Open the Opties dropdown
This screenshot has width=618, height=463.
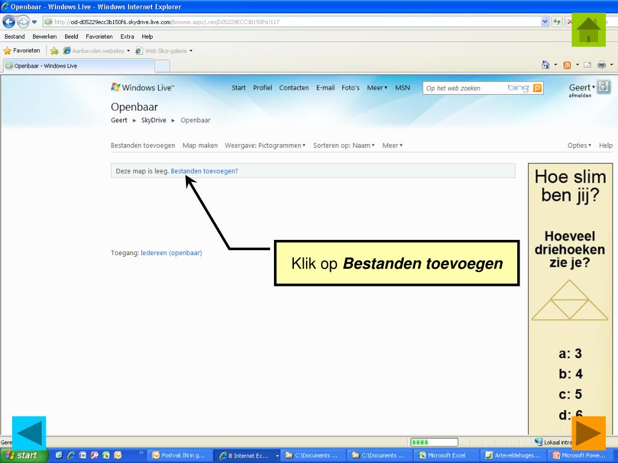point(579,145)
